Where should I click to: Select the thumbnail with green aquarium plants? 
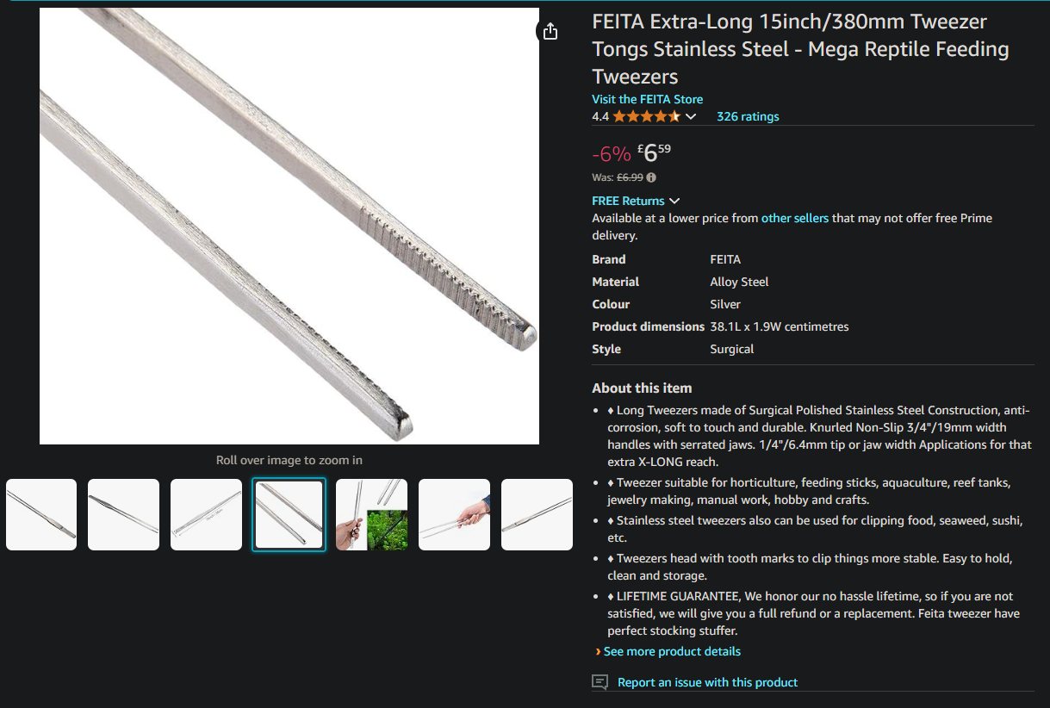coord(372,515)
